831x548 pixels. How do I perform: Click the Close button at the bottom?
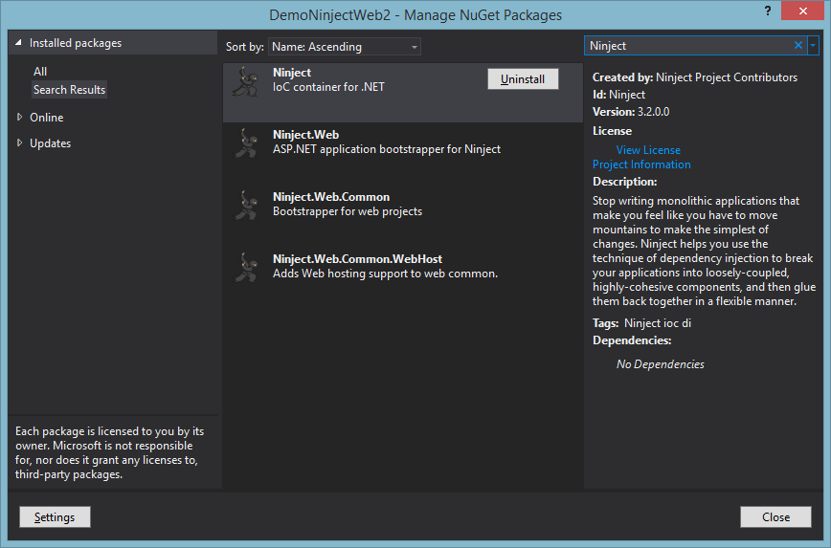[775, 516]
